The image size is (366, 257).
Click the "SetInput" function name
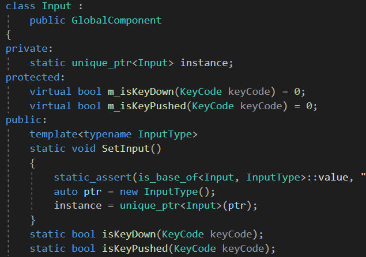pyautogui.click(x=126, y=149)
